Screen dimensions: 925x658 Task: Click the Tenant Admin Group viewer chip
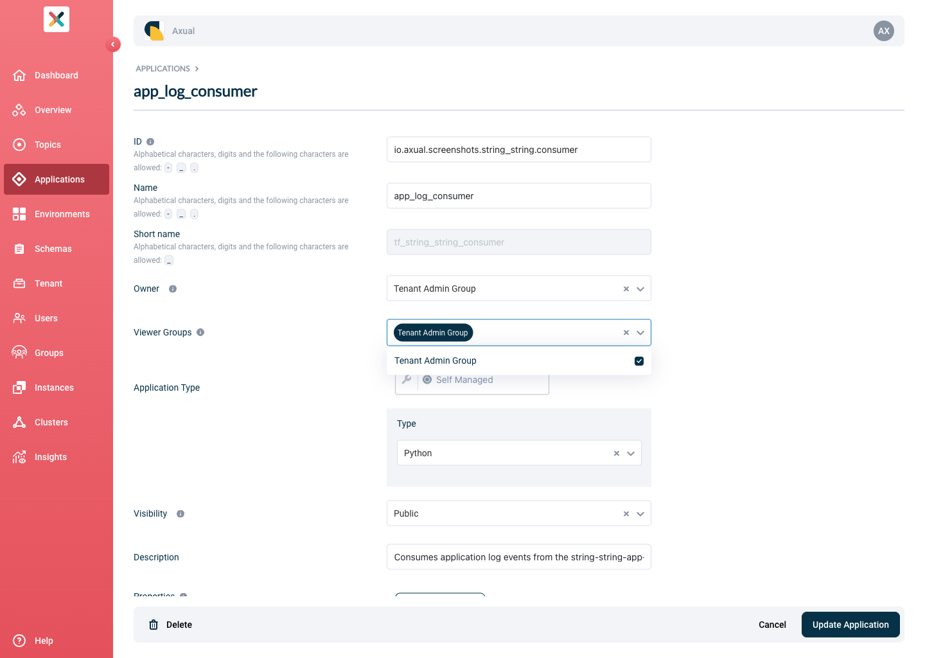[433, 333]
